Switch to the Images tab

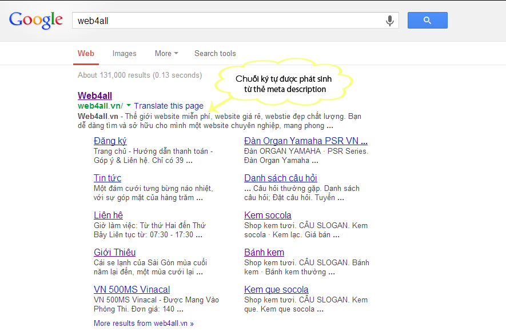coord(124,54)
